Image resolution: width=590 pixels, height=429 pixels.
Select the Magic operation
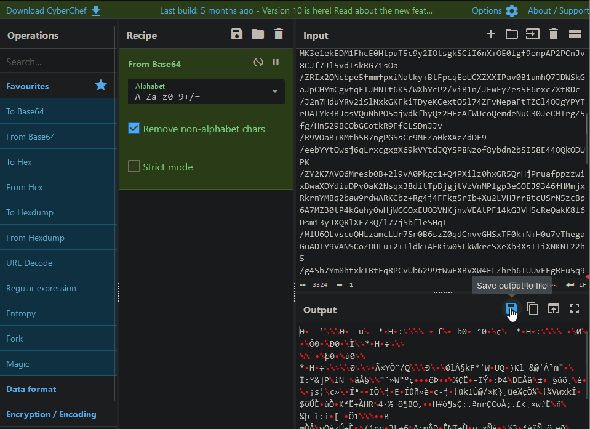coord(58,364)
